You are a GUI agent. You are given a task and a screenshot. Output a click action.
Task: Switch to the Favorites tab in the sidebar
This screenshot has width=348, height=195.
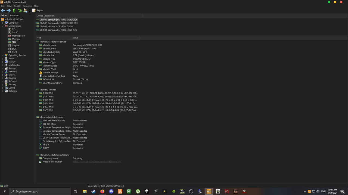(14, 15)
